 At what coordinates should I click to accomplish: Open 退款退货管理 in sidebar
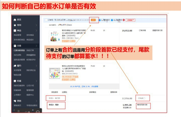pyautogui.click(x=19, y=60)
